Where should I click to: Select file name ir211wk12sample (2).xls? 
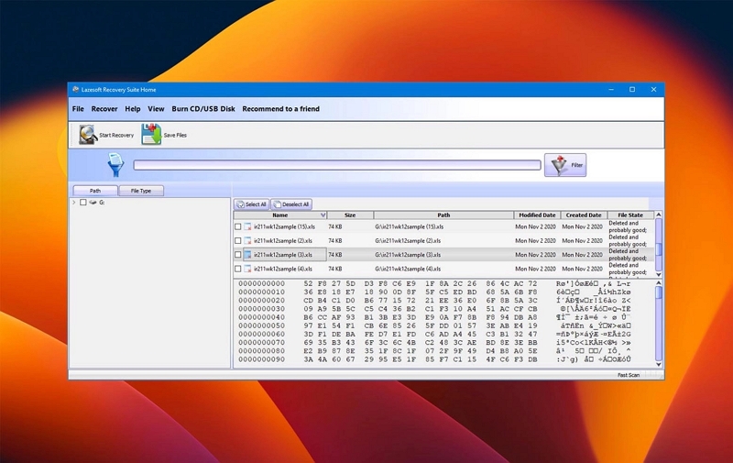283,241
